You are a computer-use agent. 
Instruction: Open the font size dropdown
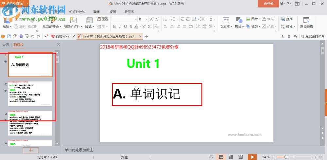pos(146,19)
